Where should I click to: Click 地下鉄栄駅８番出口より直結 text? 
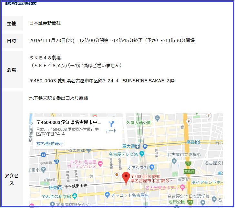(x=59, y=98)
